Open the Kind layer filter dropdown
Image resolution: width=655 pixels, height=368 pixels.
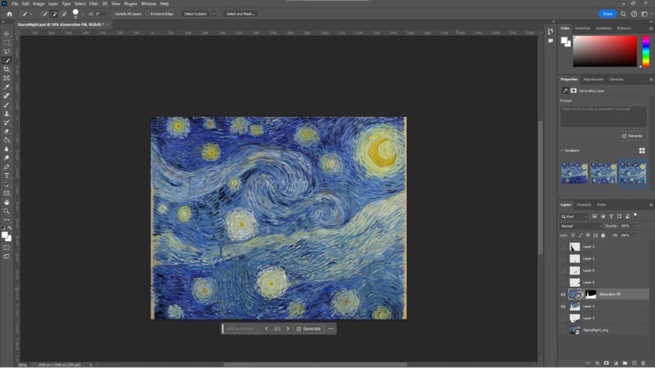click(x=574, y=216)
